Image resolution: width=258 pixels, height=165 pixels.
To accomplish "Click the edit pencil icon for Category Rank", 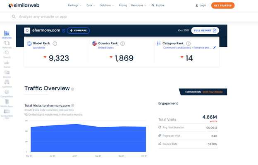I will (x=215, y=48).
